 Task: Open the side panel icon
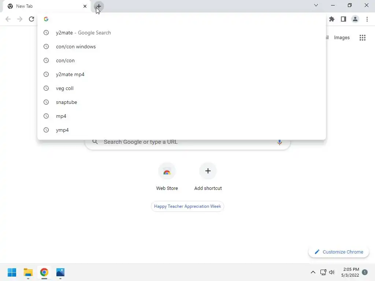click(x=343, y=19)
